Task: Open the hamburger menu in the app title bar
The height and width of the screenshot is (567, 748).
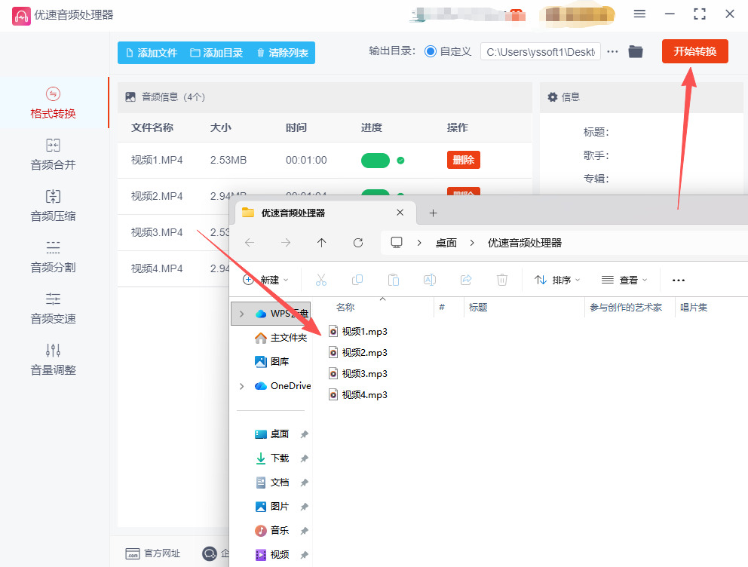Action: point(639,14)
